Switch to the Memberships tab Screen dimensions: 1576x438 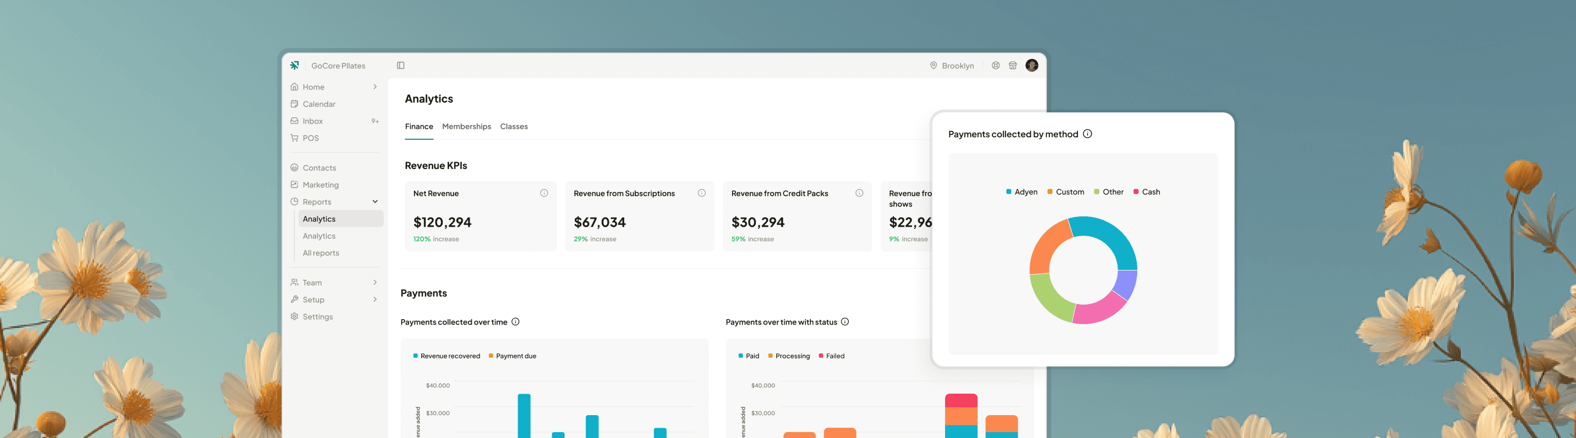point(467,127)
